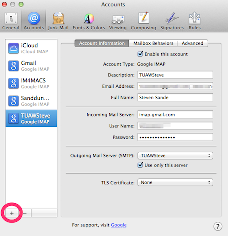Switch to Advanced tab
The height and width of the screenshot is (236, 228).
[192, 43]
